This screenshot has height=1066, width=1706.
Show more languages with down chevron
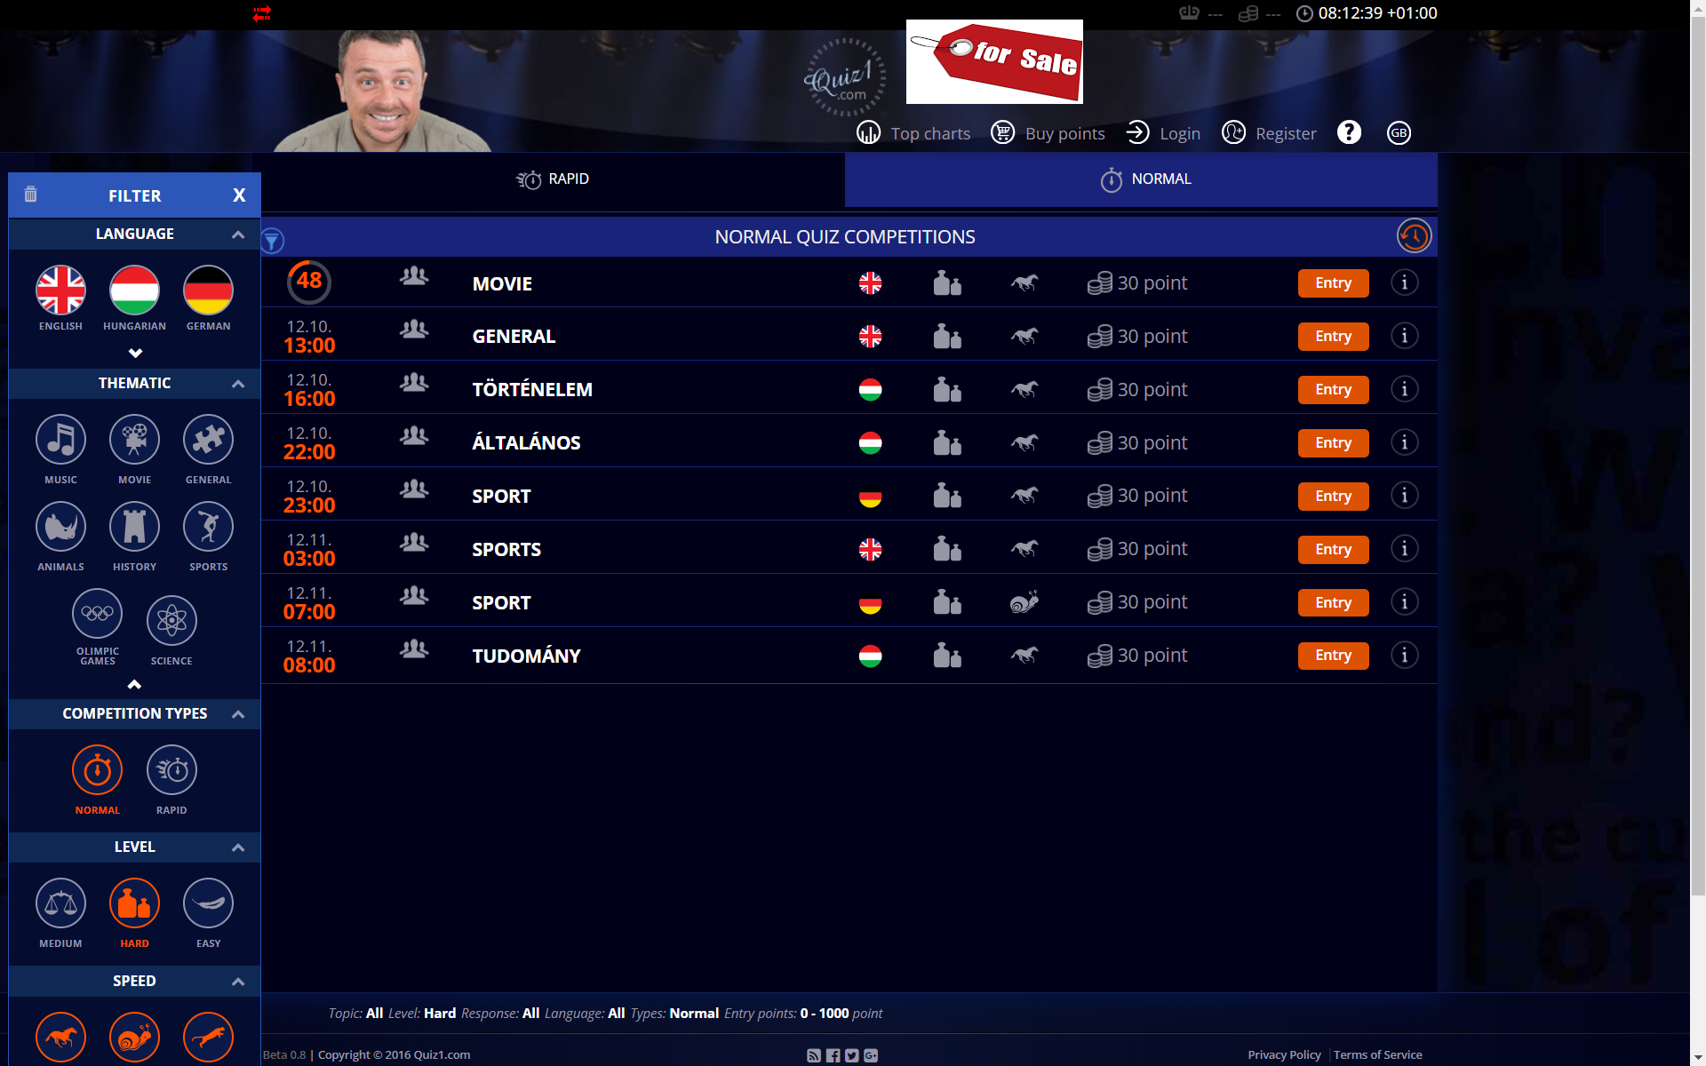135,353
